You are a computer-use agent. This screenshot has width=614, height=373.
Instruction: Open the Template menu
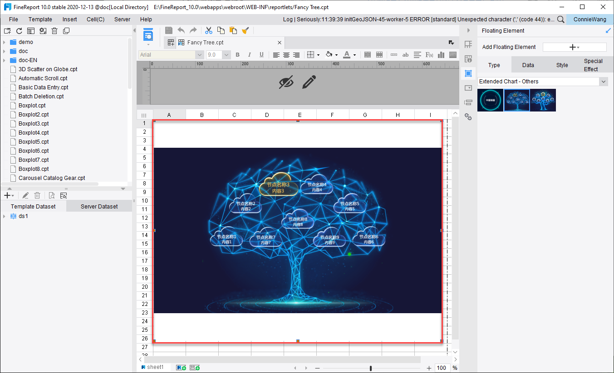click(x=40, y=19)
